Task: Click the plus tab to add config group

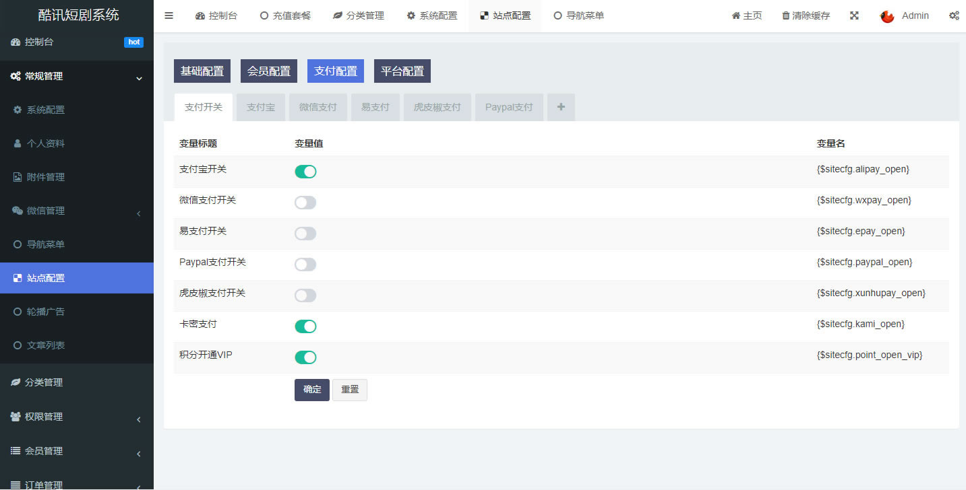Action: coord(561,107)
